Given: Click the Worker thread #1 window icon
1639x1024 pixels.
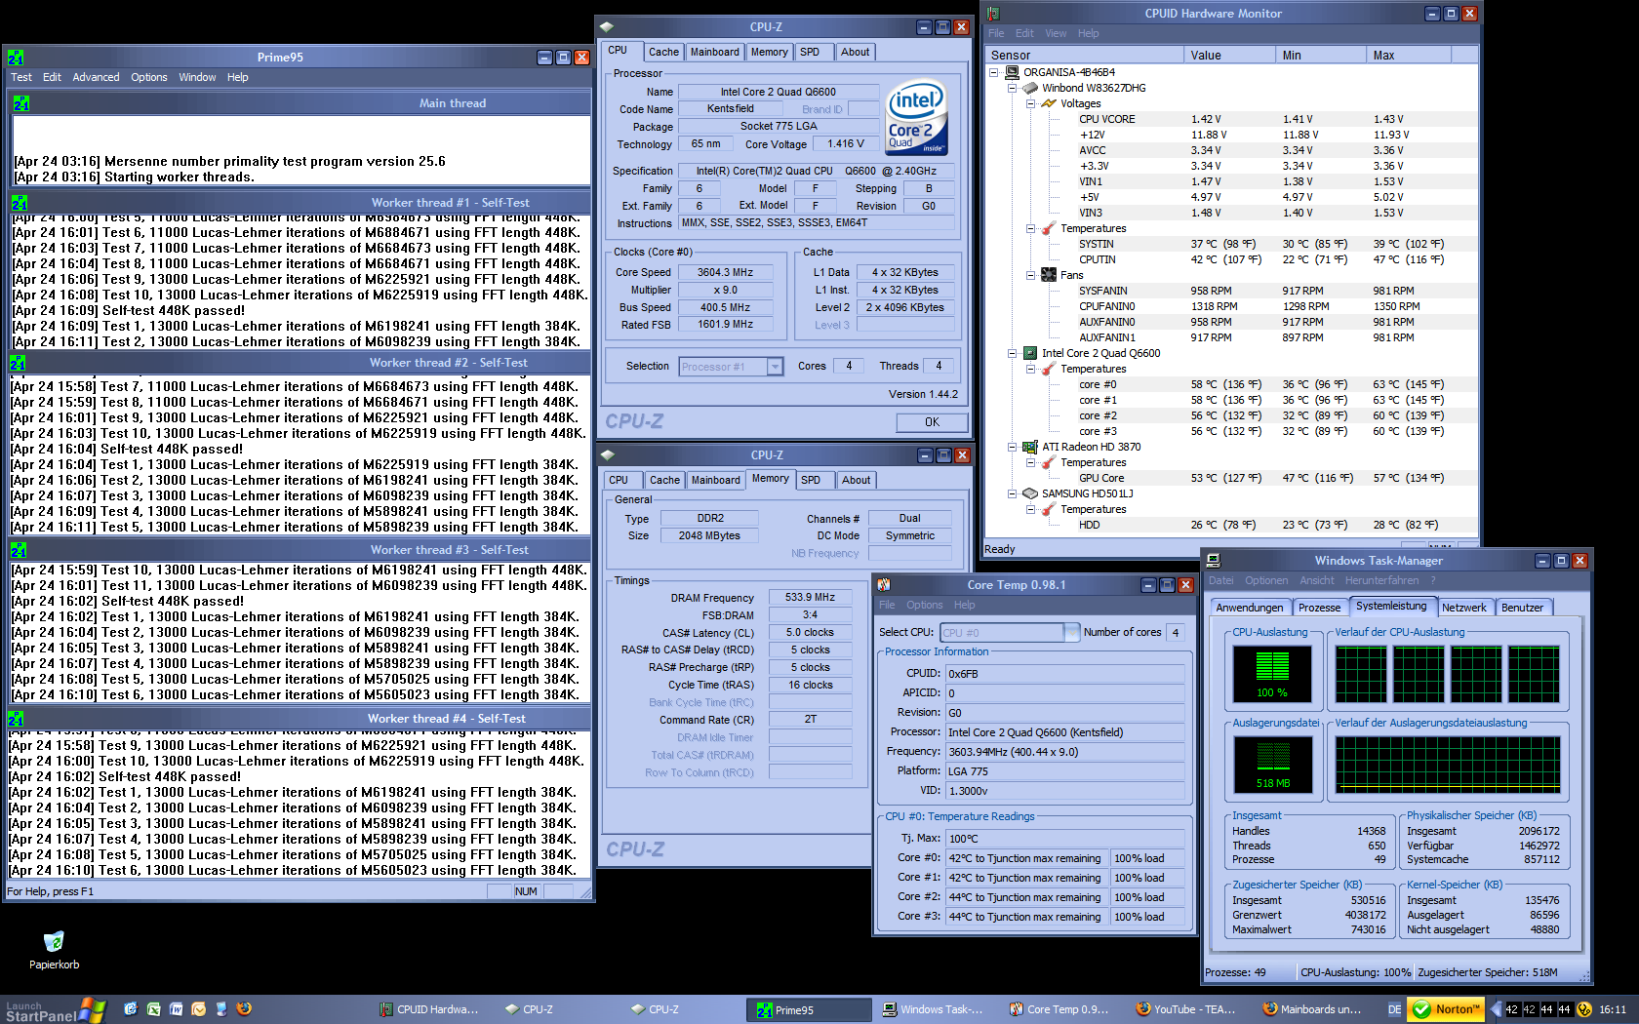Looking at the screenshot, I should pyautogui.click(x=20, y=203).
